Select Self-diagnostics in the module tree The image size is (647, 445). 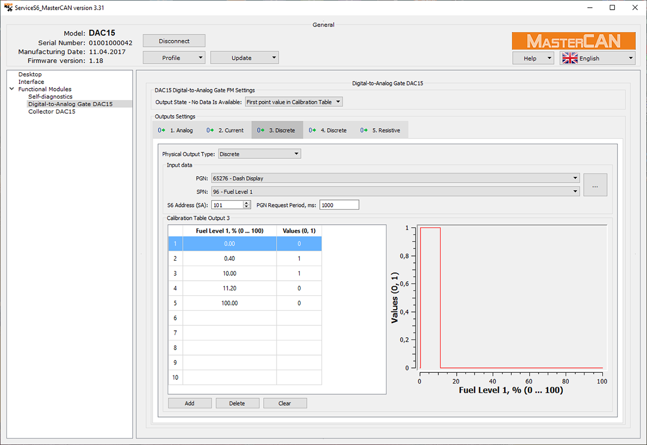click(x=50, y=96)
